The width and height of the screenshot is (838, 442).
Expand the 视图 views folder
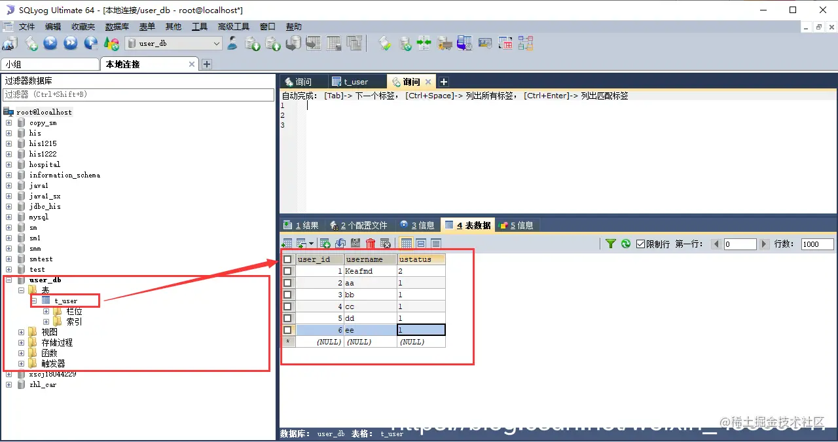pyautogui.click(x=22, y=332)
